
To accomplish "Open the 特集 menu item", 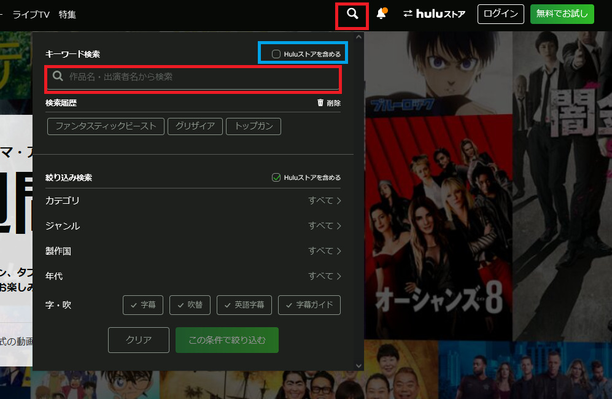I will pyautogui.click(x=67, y=15).
